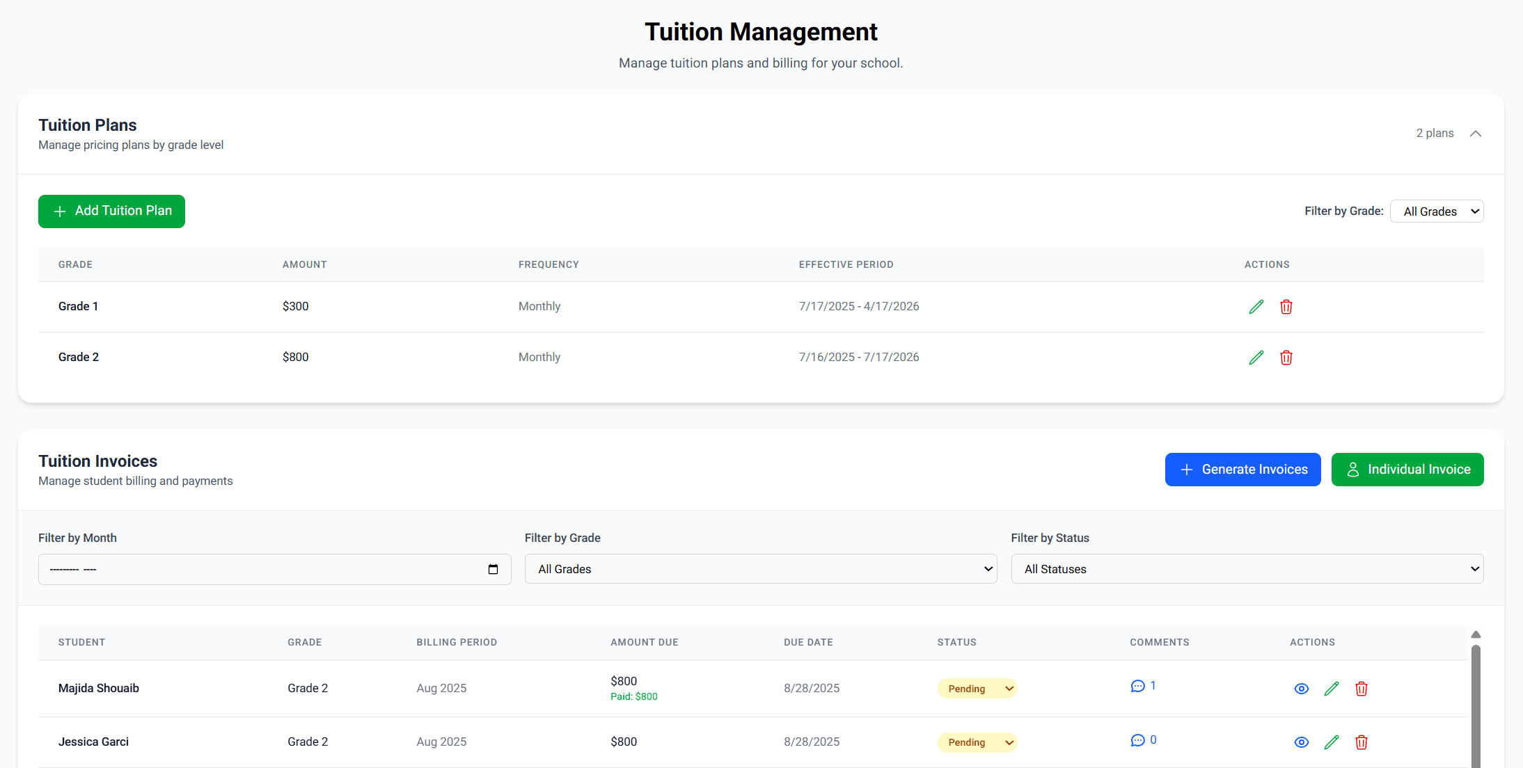Viewport: 1523px width, 768px height.
Task: Edit the Grade 2 tuition plan
Action: click(x=1256, y=358)
